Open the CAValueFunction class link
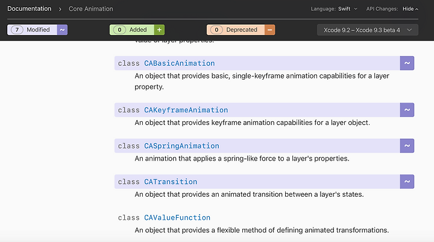434x242 pixels. click(x=177, y=218)
